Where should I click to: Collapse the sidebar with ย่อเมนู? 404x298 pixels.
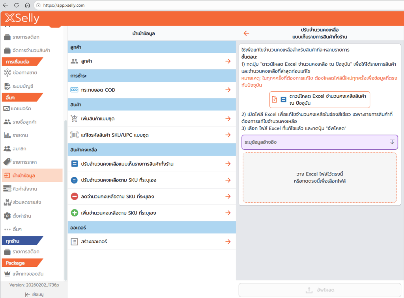click(34, 294)
